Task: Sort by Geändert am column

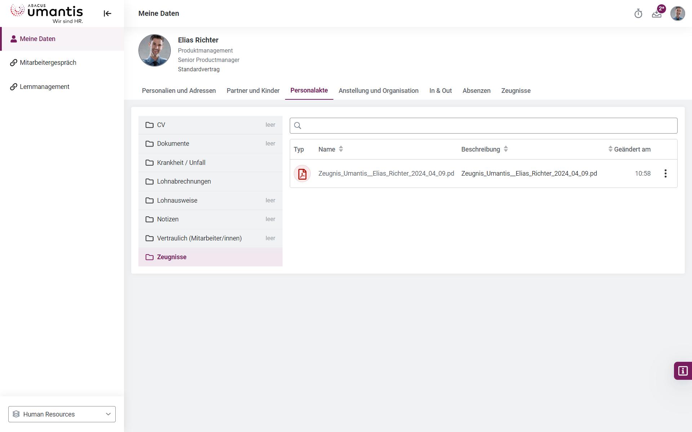Action: click(x=610, y=149)
